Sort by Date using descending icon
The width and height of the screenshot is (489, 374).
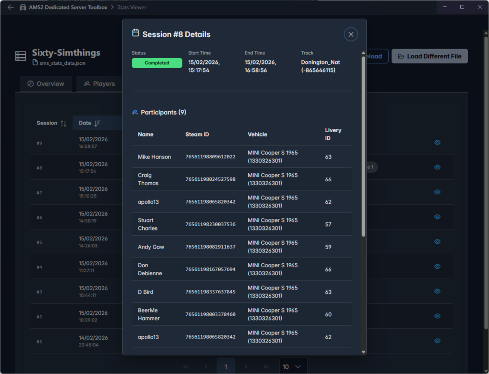[97, 123]
